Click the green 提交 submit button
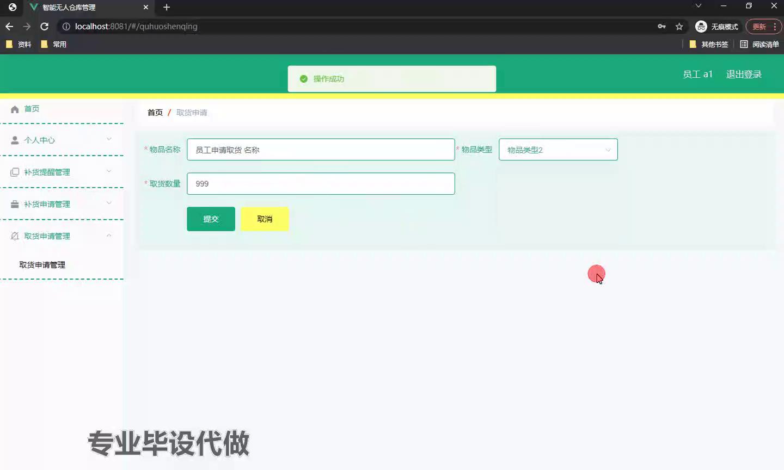The height and width of the screenshot is (470, 784). [x=211, y=219]
